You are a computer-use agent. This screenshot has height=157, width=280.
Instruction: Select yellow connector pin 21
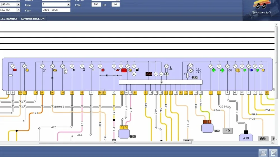[x=135, y=93]
